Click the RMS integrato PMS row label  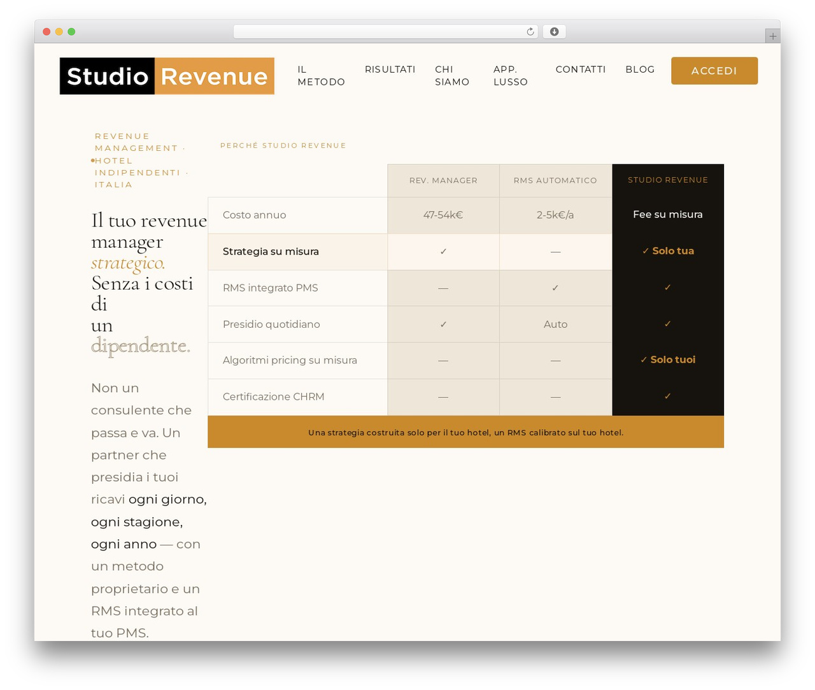tap(271, 288)
